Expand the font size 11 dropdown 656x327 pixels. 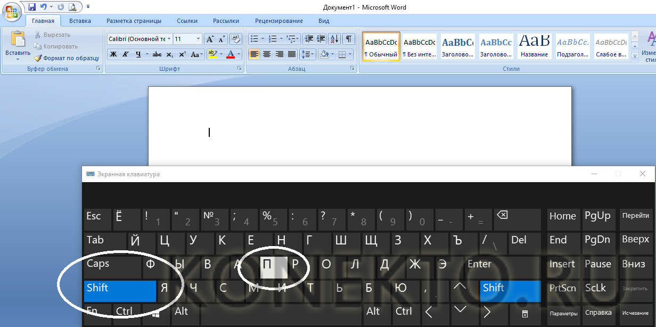click(x=199, y=39)
